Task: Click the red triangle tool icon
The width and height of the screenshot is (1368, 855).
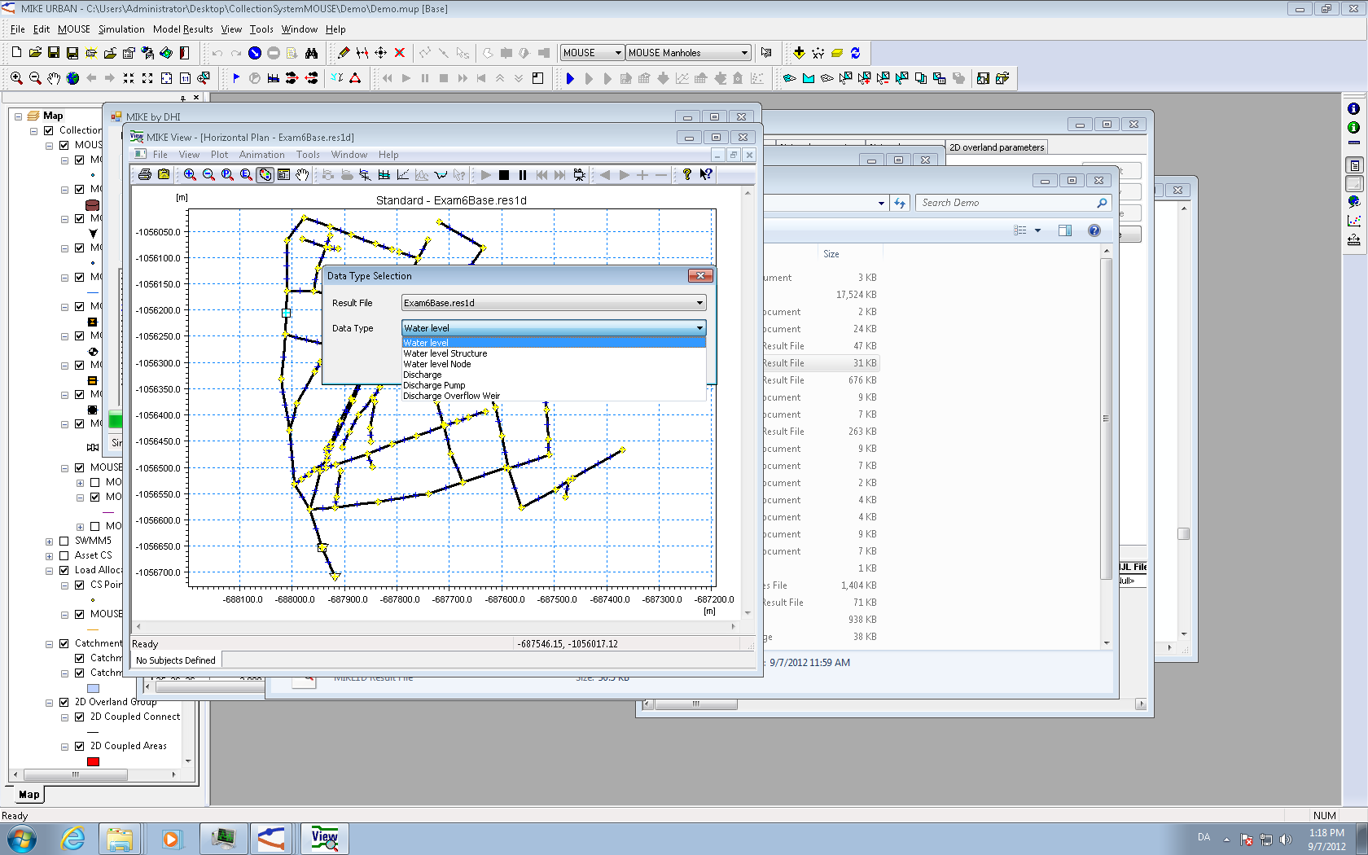Action: tap(355, 78)
